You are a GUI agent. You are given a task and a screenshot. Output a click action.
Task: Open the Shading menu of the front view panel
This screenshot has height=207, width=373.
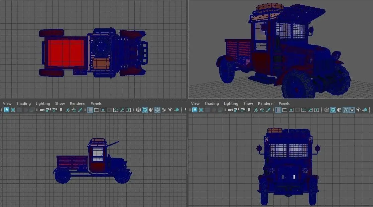[x=212, y=103]
